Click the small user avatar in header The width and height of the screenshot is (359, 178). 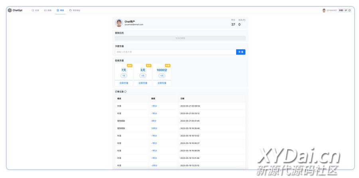[324, 10]
